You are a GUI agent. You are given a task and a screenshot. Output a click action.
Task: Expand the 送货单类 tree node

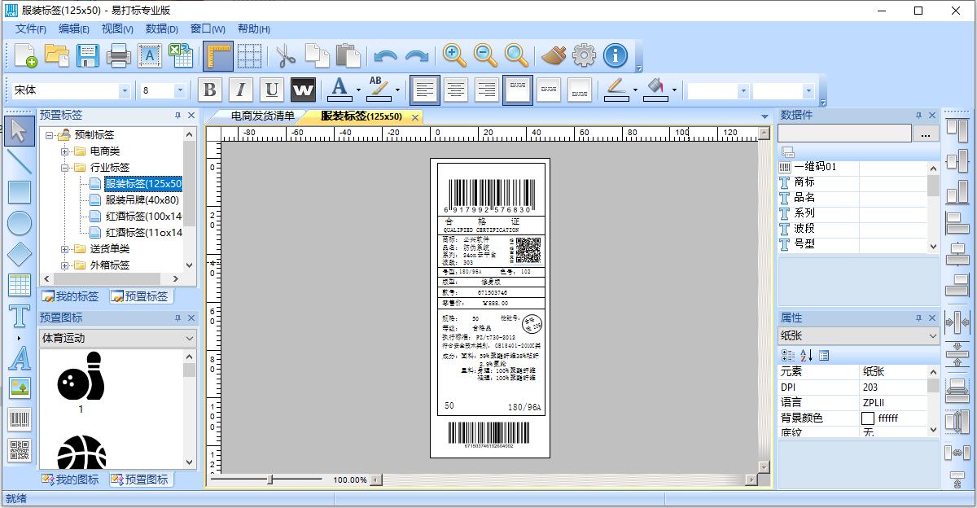pos(65,249)
